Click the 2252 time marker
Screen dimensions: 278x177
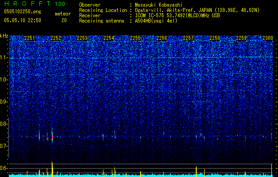click(x=56, y=38)
